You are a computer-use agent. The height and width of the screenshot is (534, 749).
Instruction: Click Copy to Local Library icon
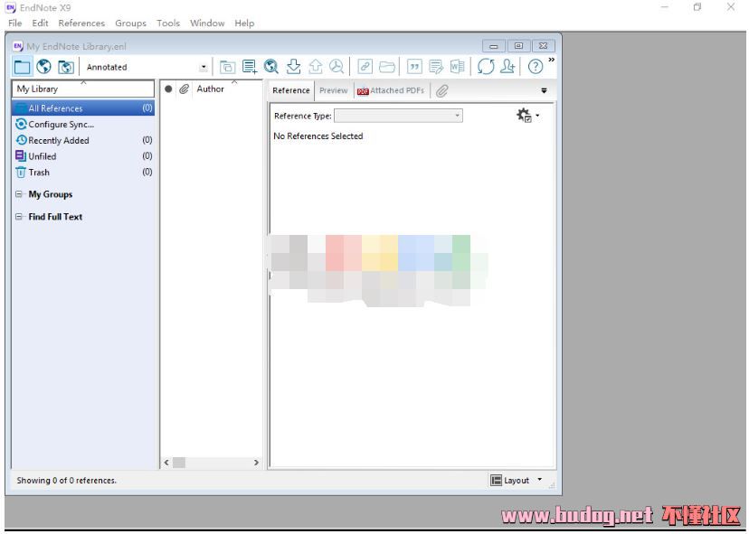click(227, 67)
